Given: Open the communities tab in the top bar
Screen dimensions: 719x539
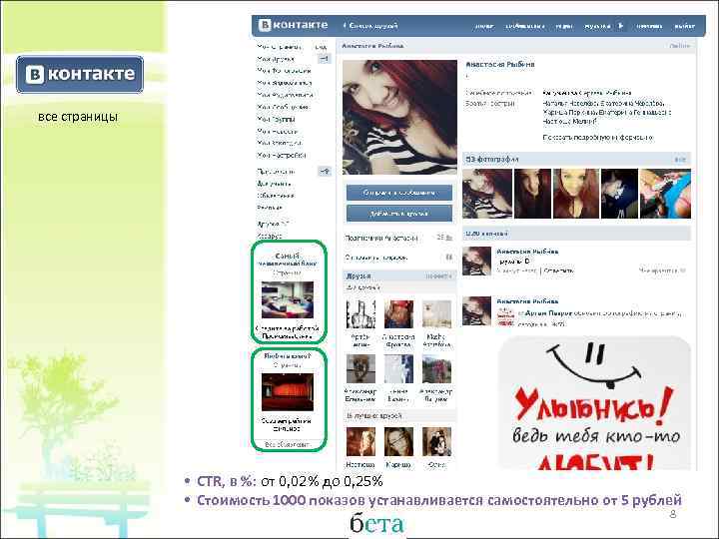Looking at the screenshot, I should click(x=524, y=26).
